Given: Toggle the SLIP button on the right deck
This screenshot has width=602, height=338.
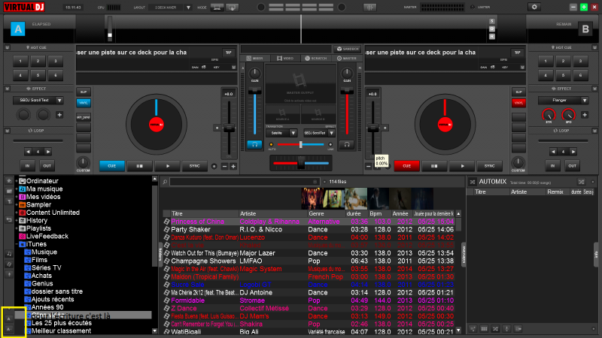Looking at the screenshot, I should [518, 91].
